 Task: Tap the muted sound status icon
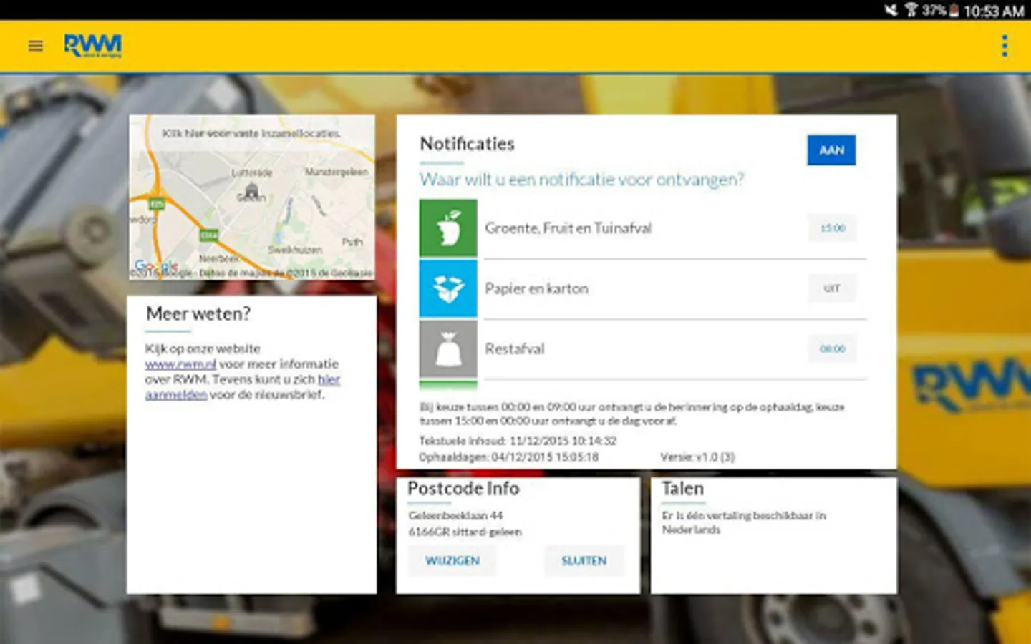891,10
